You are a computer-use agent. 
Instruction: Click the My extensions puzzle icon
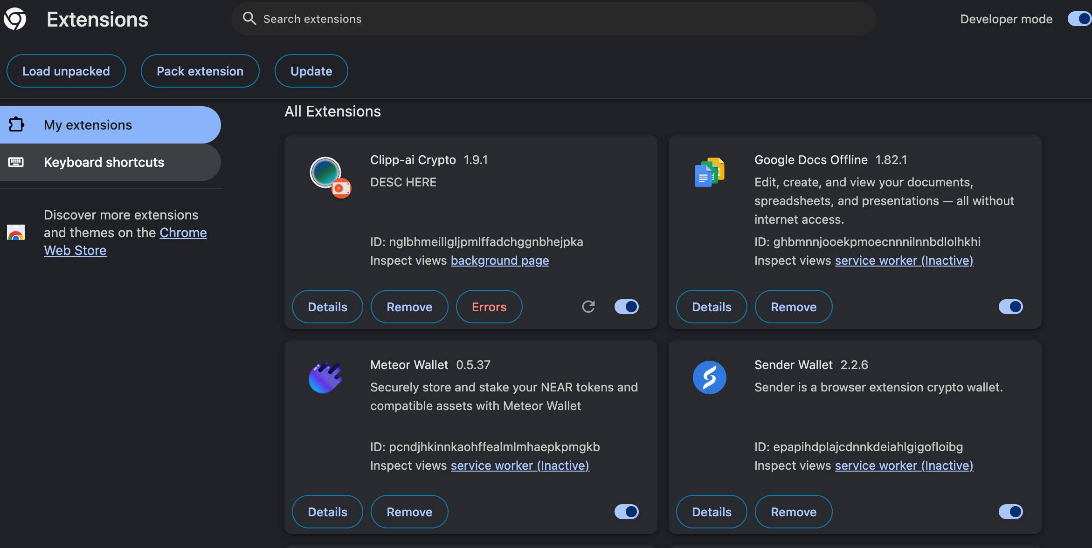click(16, 124)
